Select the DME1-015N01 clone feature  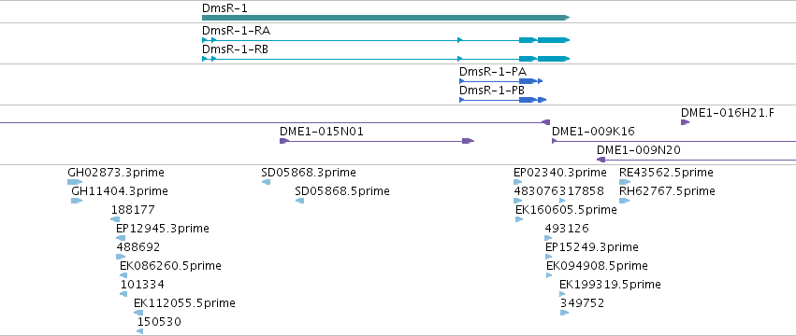[377, 141]
